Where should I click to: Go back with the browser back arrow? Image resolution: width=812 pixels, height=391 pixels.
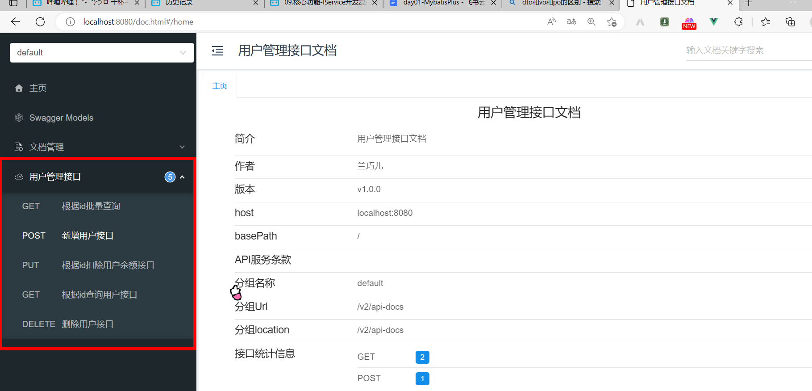[16, 22]
